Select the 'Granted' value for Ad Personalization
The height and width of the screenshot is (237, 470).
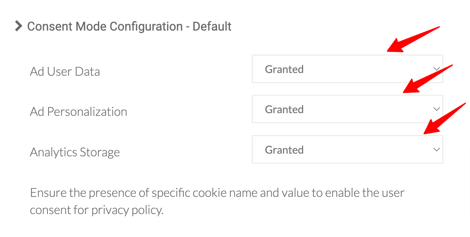pyautogui.click(x=284, y=109)
